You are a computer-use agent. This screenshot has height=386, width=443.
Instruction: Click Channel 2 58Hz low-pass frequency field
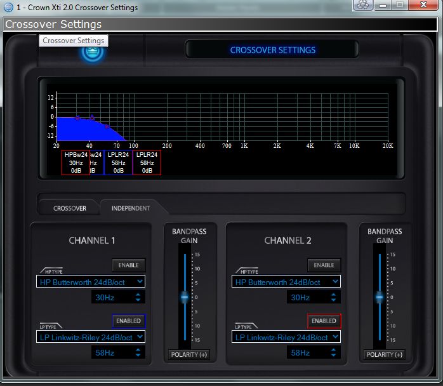301,352
